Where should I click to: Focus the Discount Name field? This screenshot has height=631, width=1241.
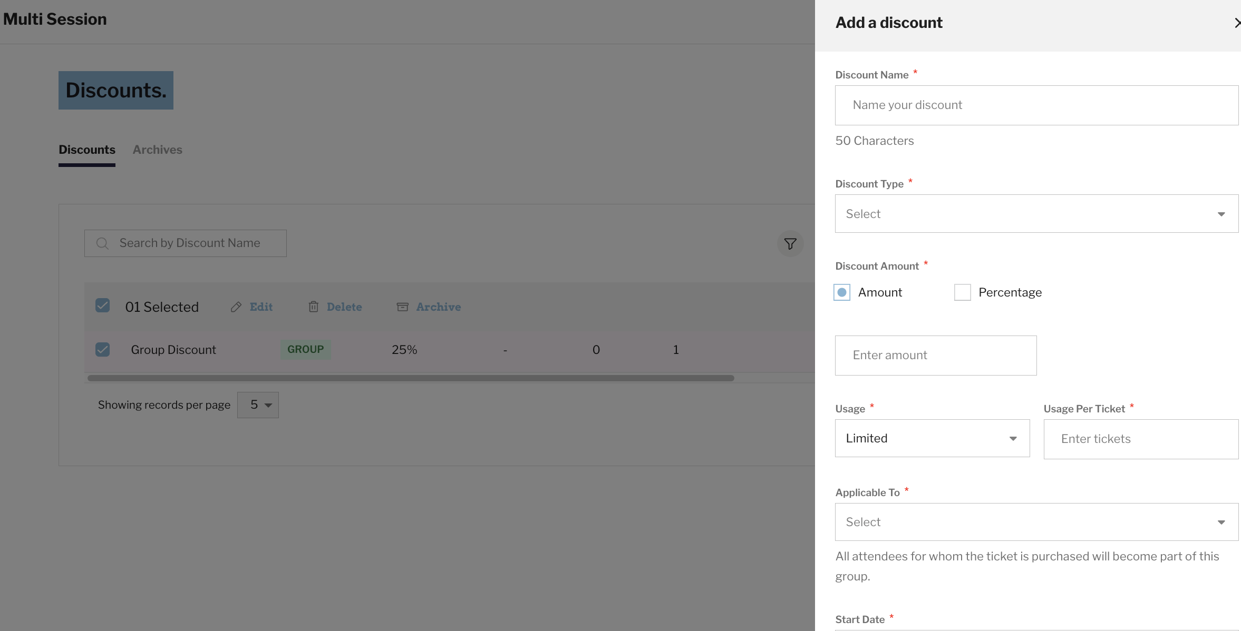[x=1036, y=105]
